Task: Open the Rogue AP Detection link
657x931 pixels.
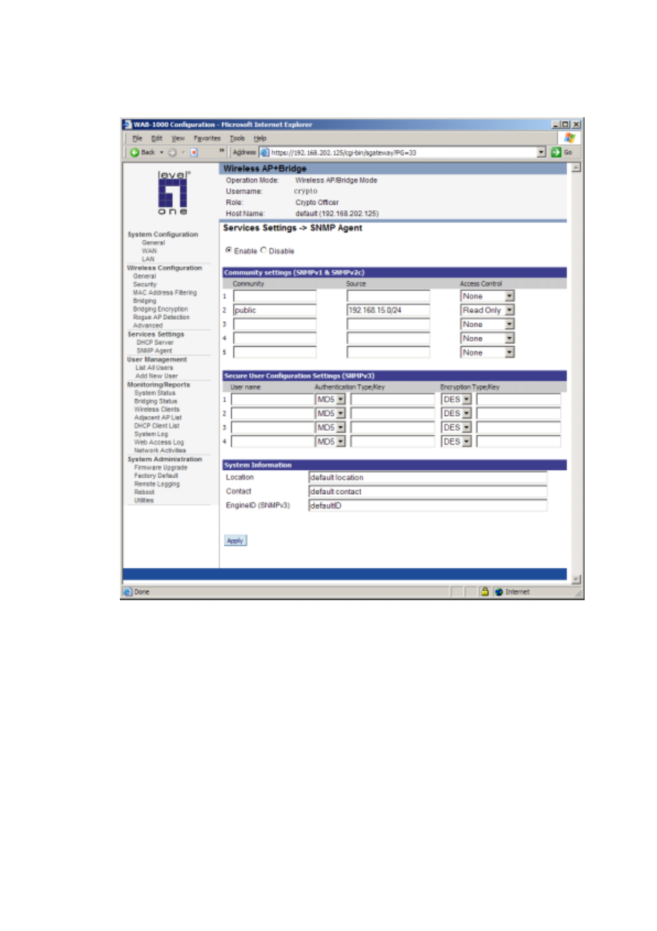Action: click(161, 318)
